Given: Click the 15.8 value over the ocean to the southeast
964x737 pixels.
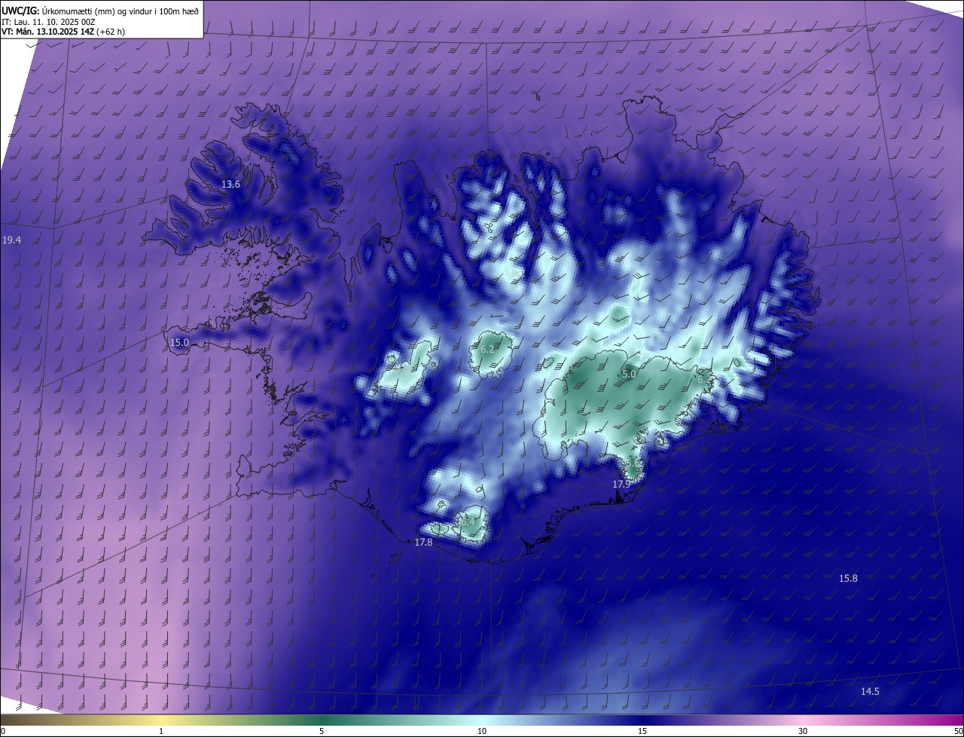Looking at the screenshot, I should click(x=848, y=578).
